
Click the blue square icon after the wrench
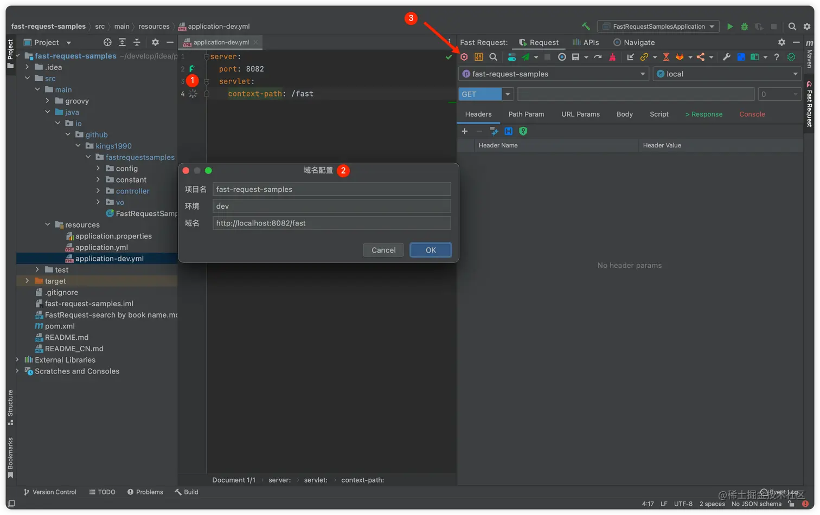point(741,57)
